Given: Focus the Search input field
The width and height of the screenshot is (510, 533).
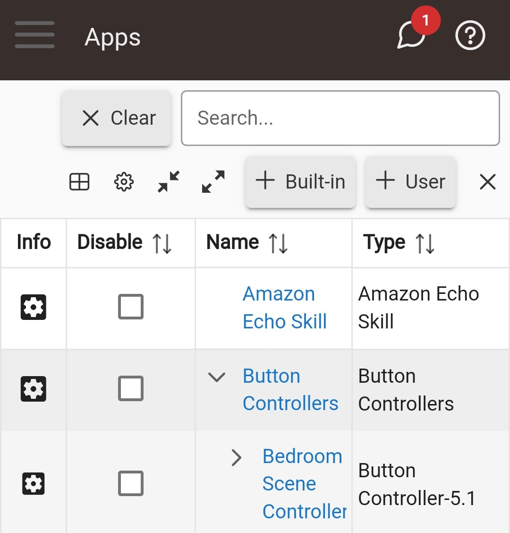Looking at the screenshot, I should (x=340, y=118).
